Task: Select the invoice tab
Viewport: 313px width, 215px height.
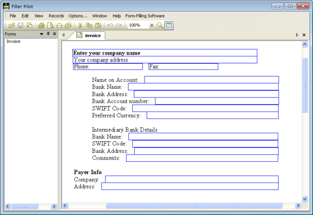Action: [x=89, y=35]
